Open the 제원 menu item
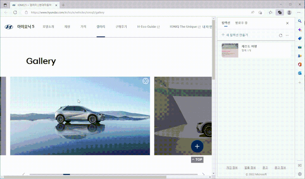 [x=67, y=27]
